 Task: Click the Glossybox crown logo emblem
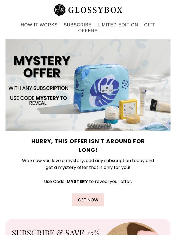coord(59,10)
